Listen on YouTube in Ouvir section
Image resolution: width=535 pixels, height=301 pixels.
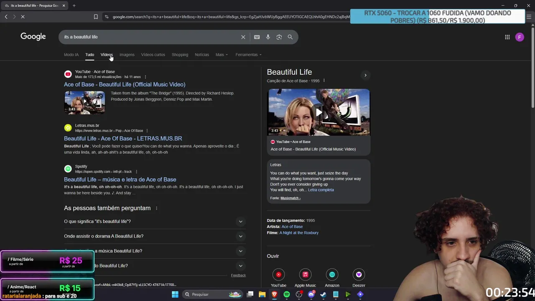(278, 278)
